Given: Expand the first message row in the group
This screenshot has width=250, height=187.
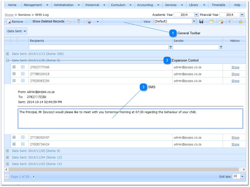Looking at the screenshot, I should pos(14,67).
